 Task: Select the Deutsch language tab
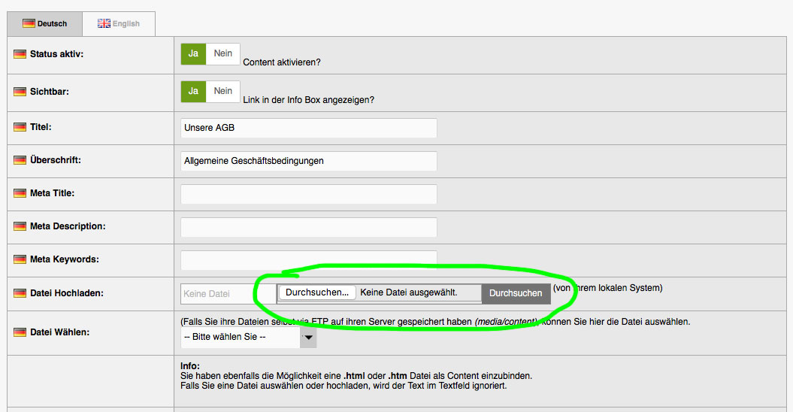pyautogui.click(x=44, y=24)
